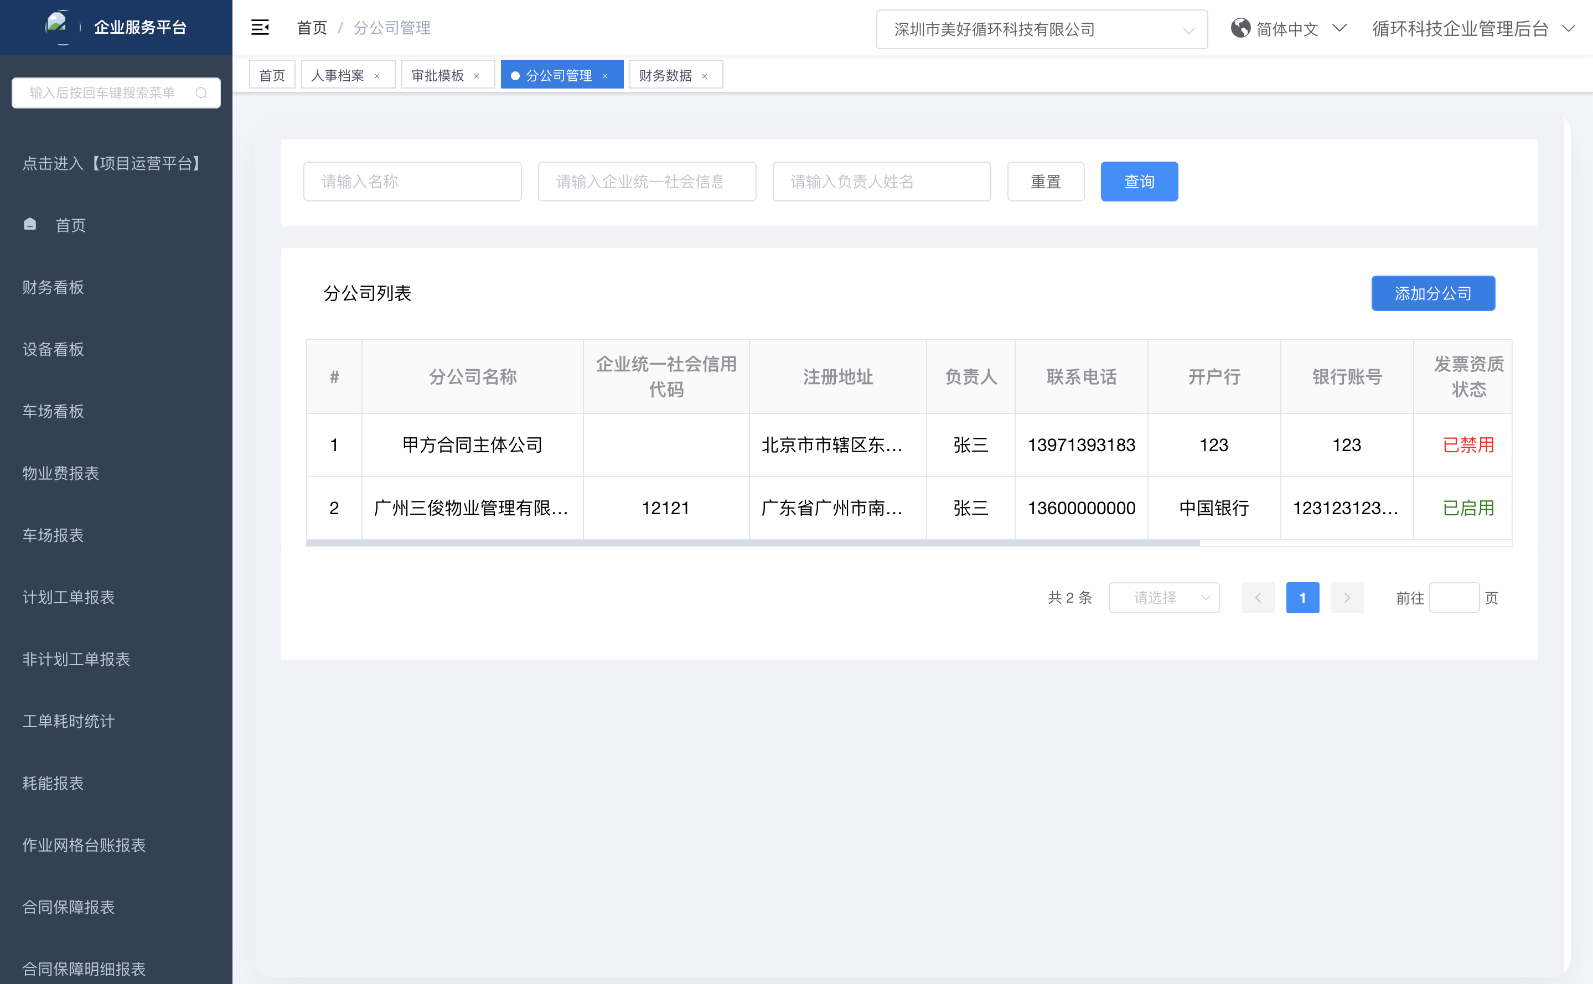The height and width of the screenshot is (984, 1593).
Task: Go to previous page arrow
Action: pos(1258,598)
